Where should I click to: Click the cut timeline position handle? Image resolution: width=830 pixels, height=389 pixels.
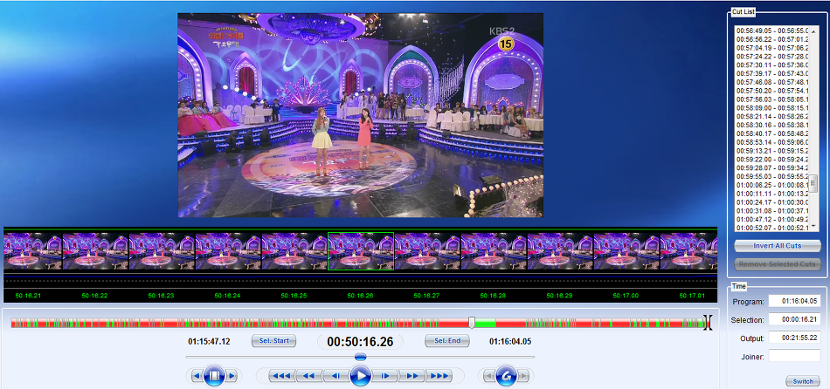coord(472,323)
